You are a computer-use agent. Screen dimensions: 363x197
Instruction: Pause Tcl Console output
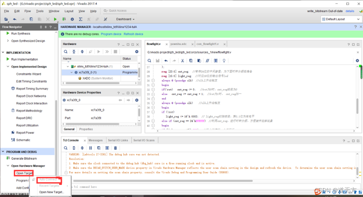91,148
